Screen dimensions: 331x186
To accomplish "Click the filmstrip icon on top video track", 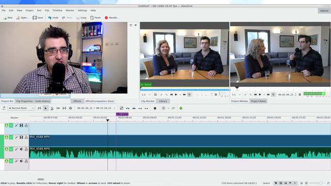I will pos(21,126).
